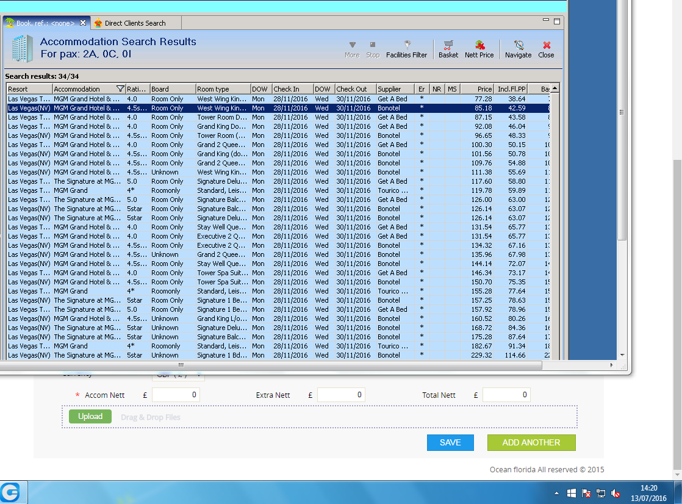
Task: Select the Signature 1 Be... row at 157.92
Action: 278,309
